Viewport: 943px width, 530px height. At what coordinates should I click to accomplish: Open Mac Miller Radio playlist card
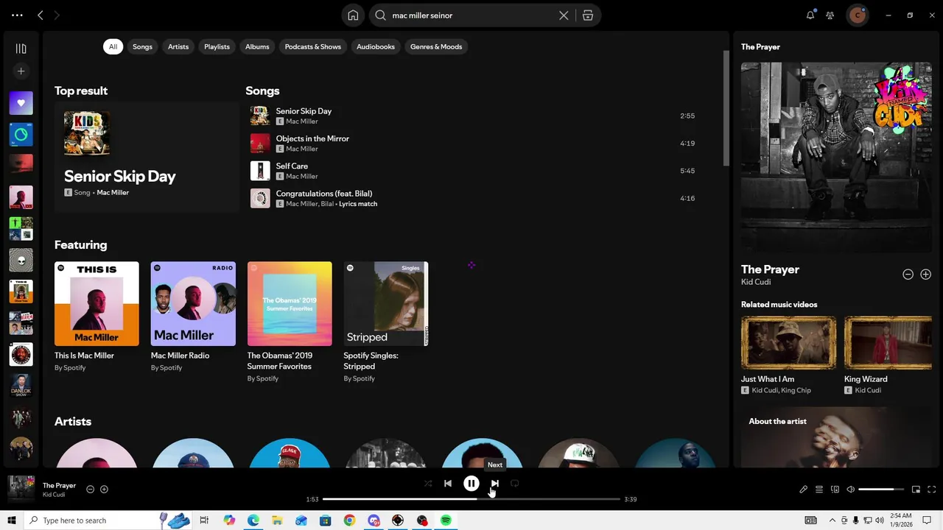pos(193,317)
